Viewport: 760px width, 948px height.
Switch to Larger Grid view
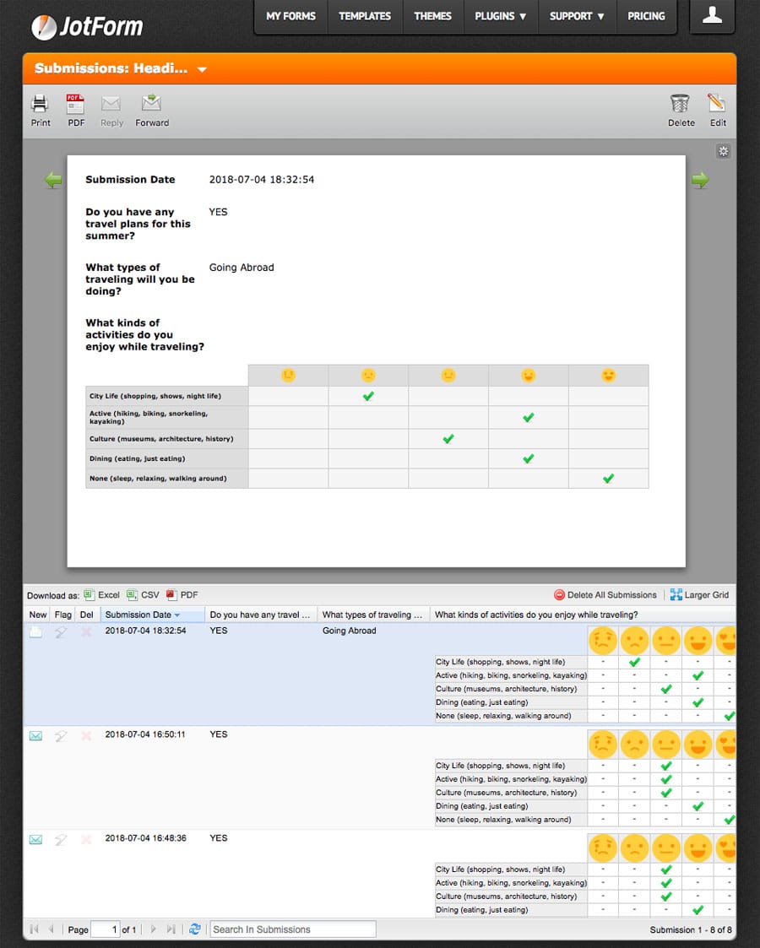point(699,595)
